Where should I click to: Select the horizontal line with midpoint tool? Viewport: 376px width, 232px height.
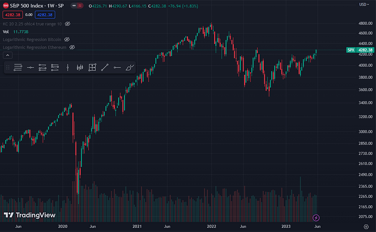coord(31,68)
